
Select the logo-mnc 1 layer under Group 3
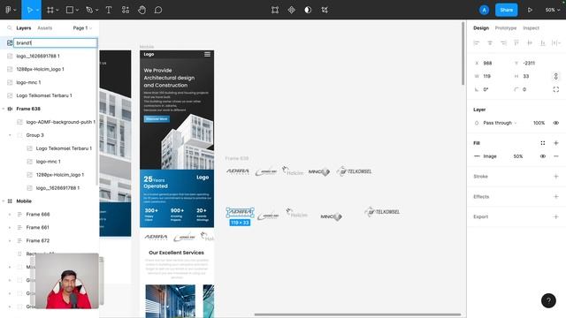pyautogui.click(x=49, y=162)
